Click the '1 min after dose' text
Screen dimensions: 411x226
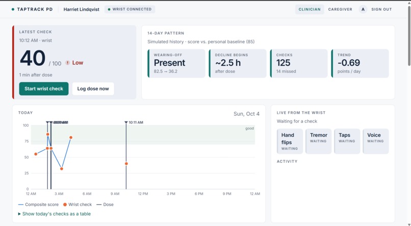[x=36, y=74]
